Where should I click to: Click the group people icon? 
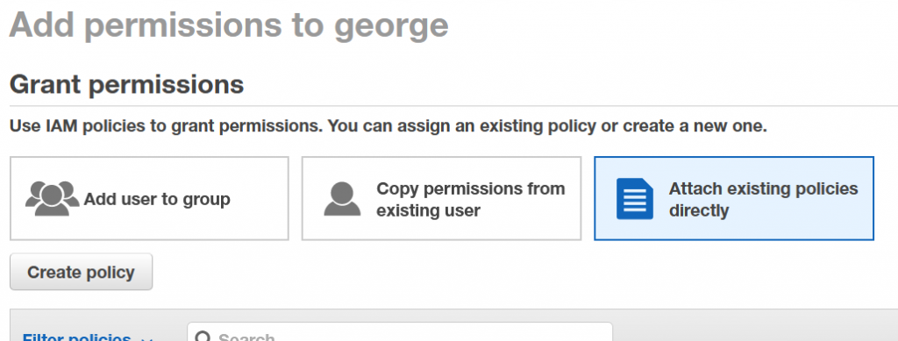(52, 198)
